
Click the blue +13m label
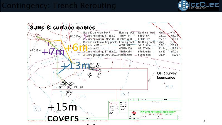(75, 66)
